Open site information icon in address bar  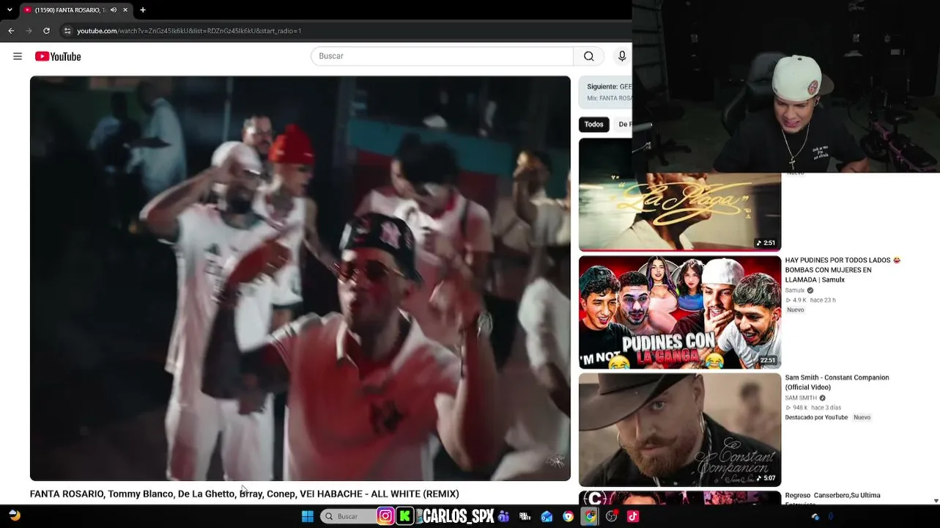(x=67, y=31)
